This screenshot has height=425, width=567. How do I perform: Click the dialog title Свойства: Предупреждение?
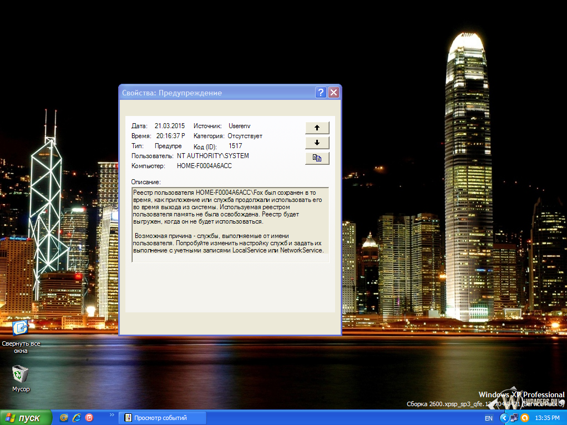[x=172, y=93]
